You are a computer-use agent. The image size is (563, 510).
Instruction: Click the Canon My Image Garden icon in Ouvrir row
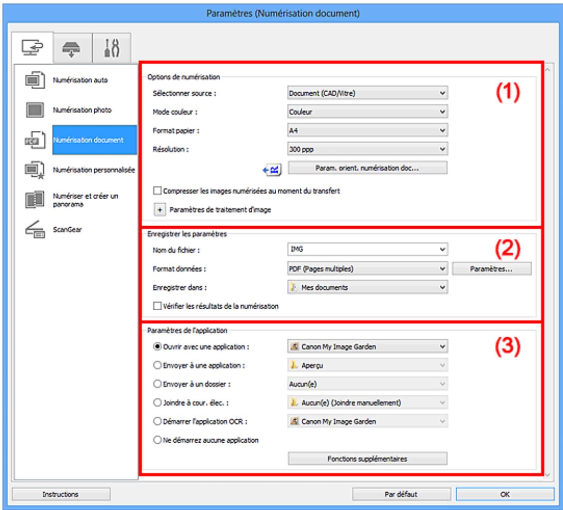click(x=294, y=347)
